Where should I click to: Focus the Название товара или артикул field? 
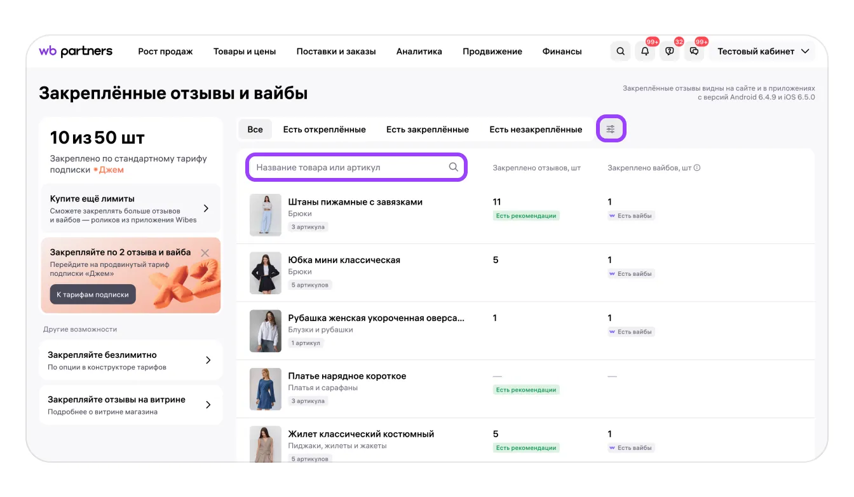coord(349,167)
